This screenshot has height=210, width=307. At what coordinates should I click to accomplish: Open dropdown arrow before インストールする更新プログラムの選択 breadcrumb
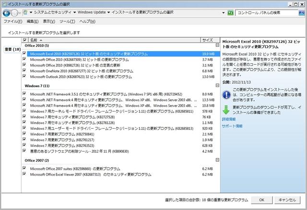(109, 12)
